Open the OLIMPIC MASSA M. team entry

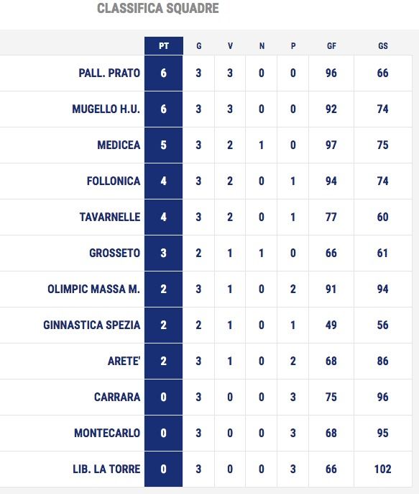point(93,289)
